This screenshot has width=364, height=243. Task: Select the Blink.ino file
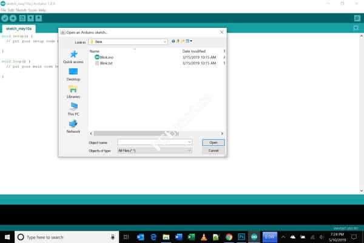point(107,57)
